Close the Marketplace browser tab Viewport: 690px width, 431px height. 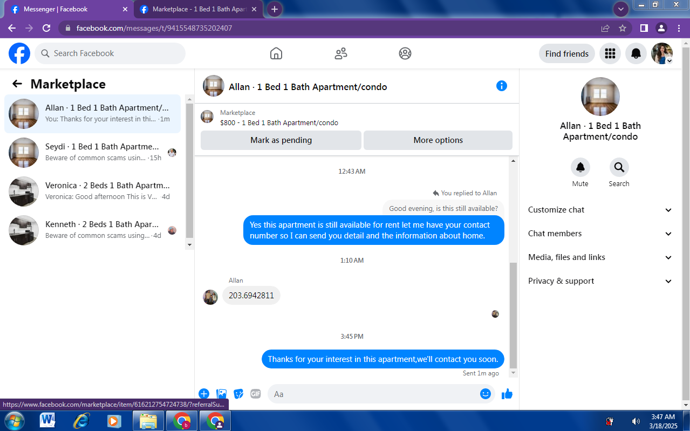point(254,9)
